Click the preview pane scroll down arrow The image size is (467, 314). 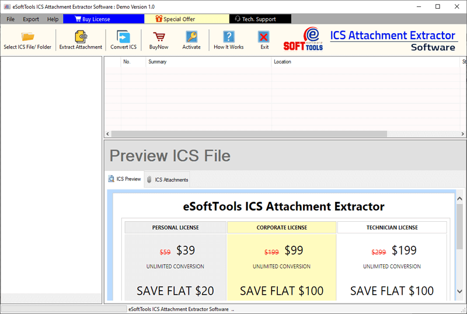click(x=459, y=291)
